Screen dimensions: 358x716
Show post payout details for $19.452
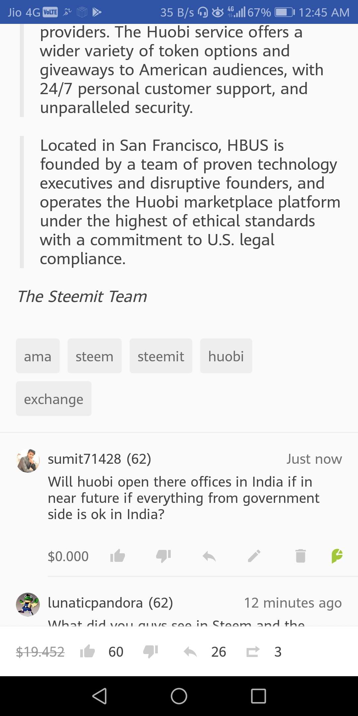tap(40, 652)
